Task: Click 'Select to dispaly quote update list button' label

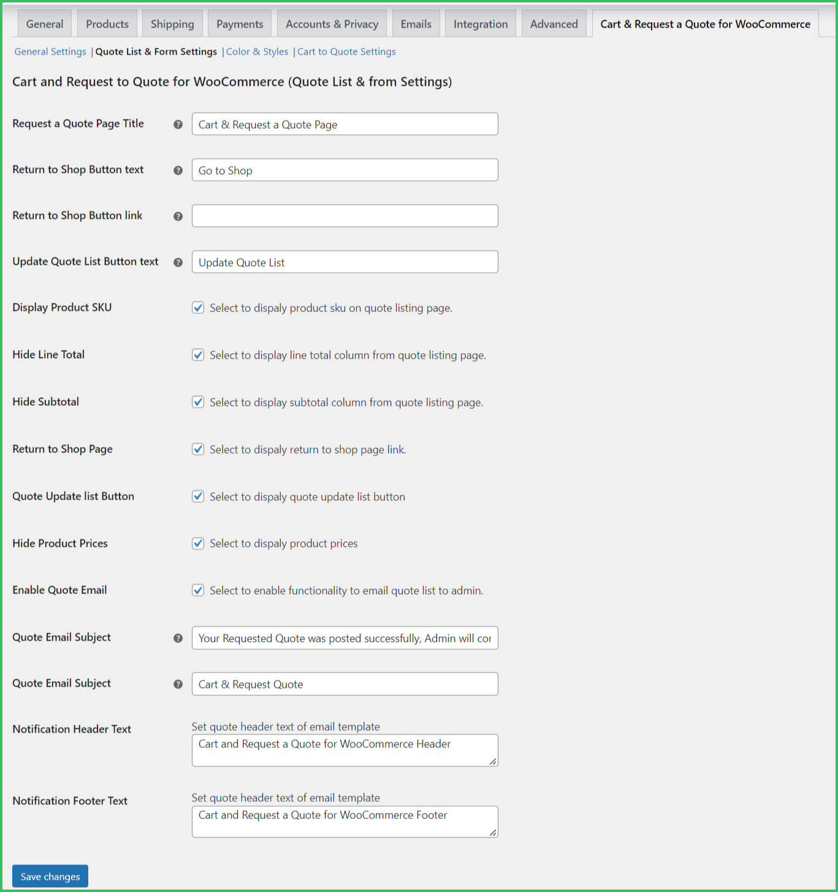Action: click(307, 497)
